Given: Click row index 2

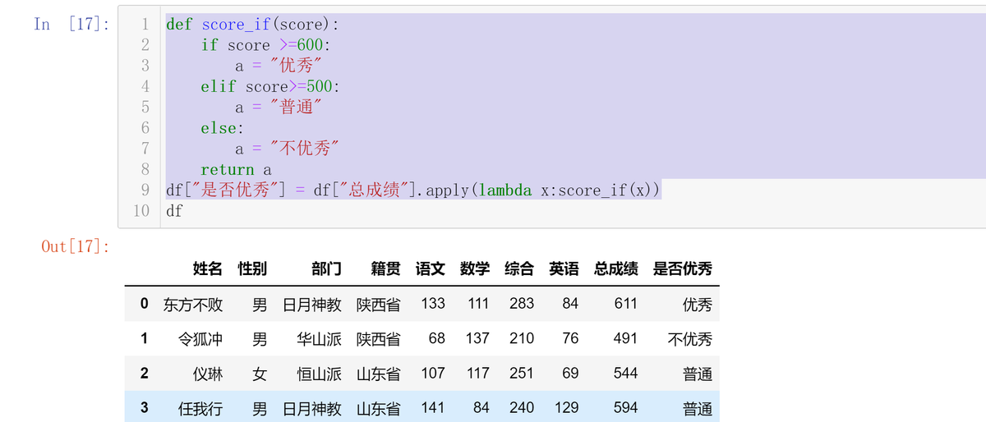Looking at the screenshot, I should click(x=145, y=373).
